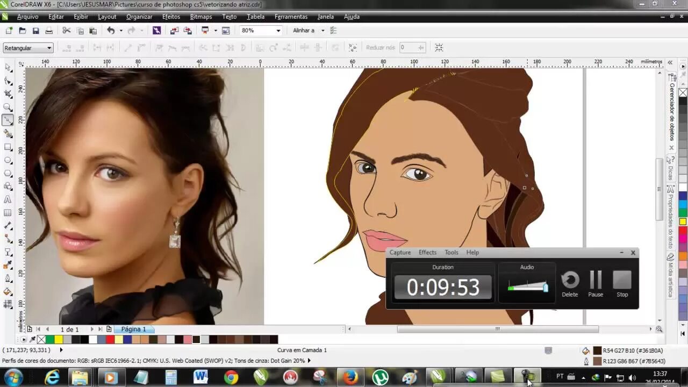Image resolution: width=688 pixels, height=387 pixels.
Task: Pick the red palette swatch
Action: coord(110,340)
